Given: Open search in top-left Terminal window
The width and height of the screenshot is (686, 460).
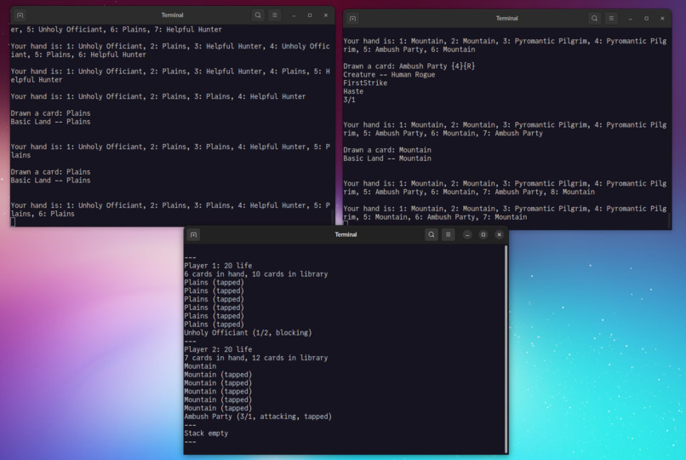Looking at the screenshot, I should 258,15.
